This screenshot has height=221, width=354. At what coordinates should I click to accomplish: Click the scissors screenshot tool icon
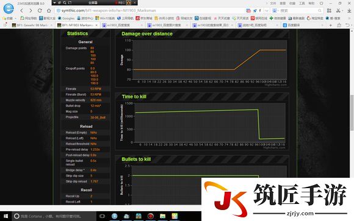pyautogui.click(x=338, y=10)
